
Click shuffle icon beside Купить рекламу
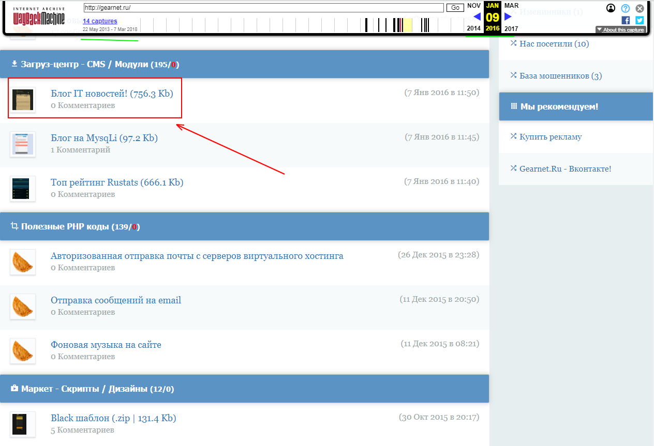point(513,136)
